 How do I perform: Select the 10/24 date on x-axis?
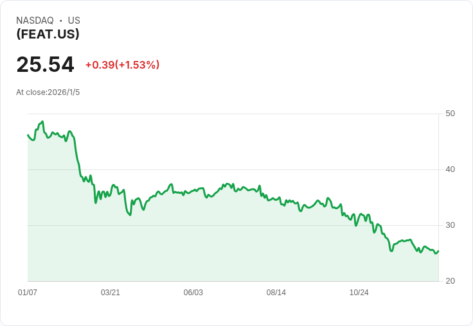point(359,293)
